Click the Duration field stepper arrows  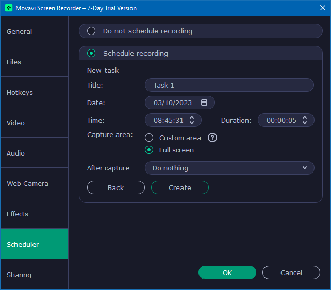tap(305, 120)
